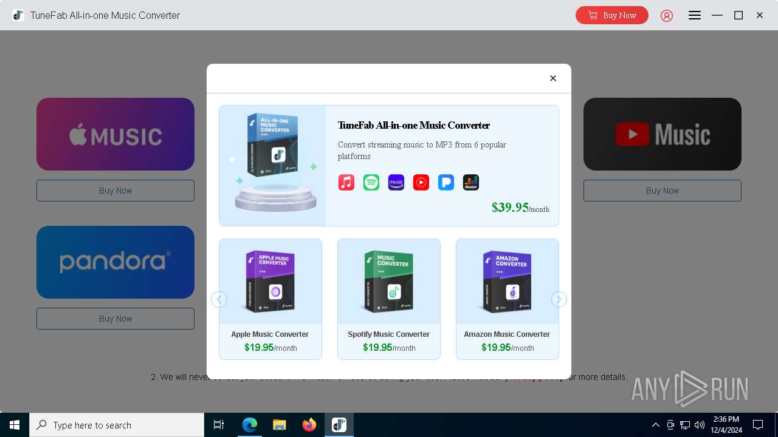Open the Windows Start menu
778x437 pixels.
pyautogui.click(x=15, y=425)
